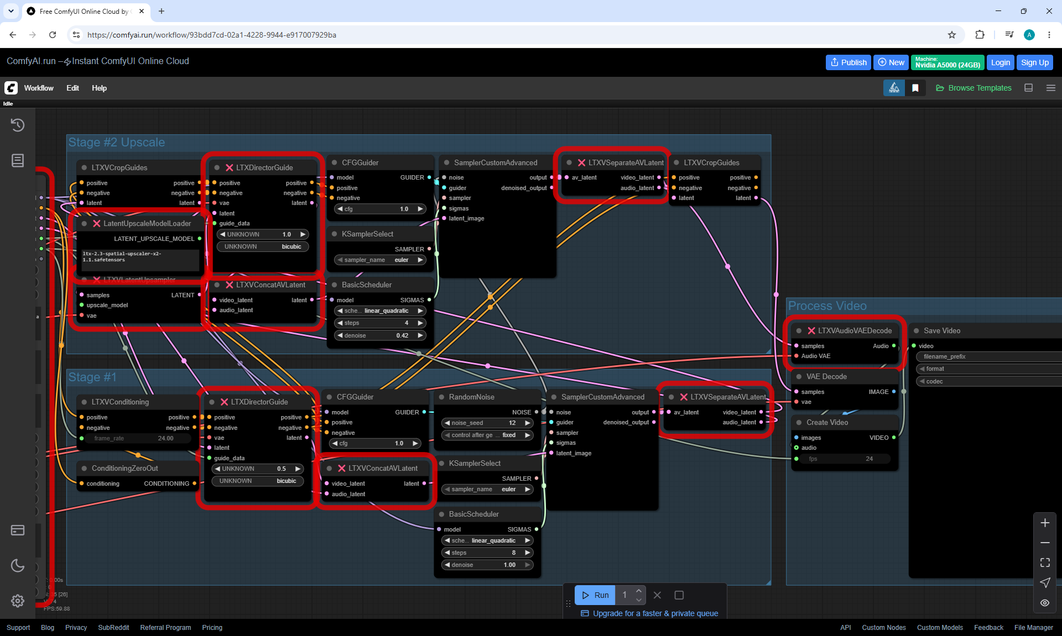Open the new browser tab plus
1062x636 pixels.
point(162,11)
